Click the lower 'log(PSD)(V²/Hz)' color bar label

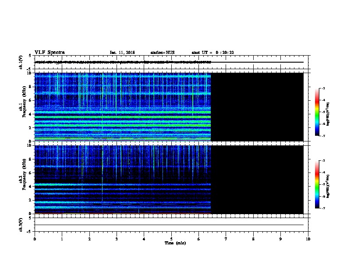[x=328, y=187]
